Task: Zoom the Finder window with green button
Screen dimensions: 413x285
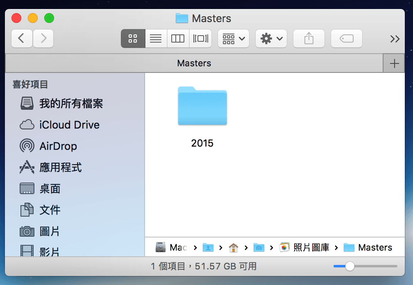Action: 49,18
